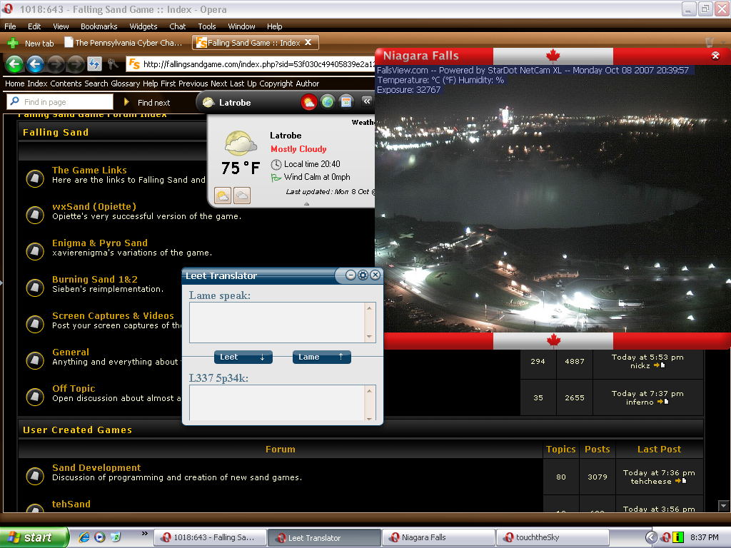Click the Leet translate button
Screen dimensions: 731x548
(x=243, y=357)
